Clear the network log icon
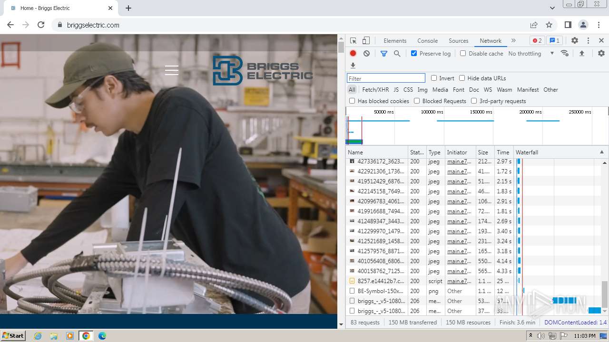 click(366, 54)
